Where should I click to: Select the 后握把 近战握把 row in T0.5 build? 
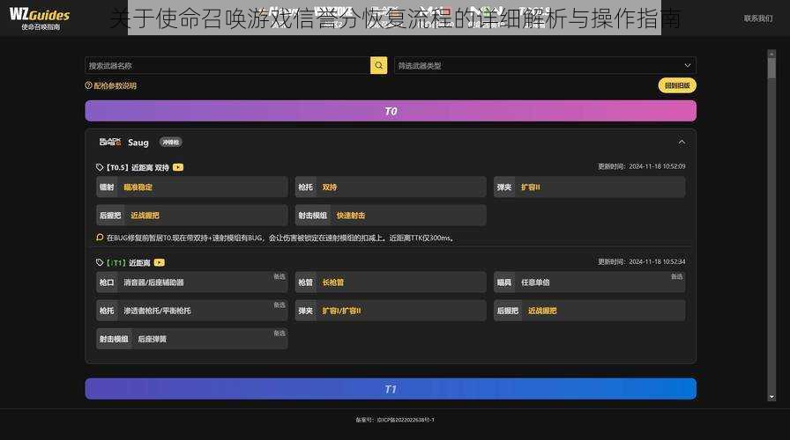pos(192,216)
